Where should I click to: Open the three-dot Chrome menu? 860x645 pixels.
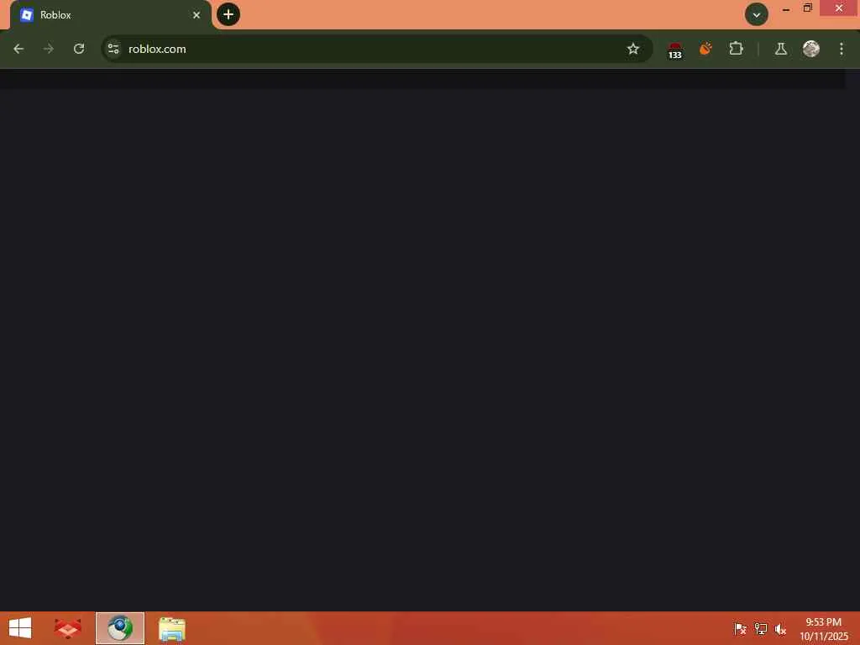[x=842, y=49]
